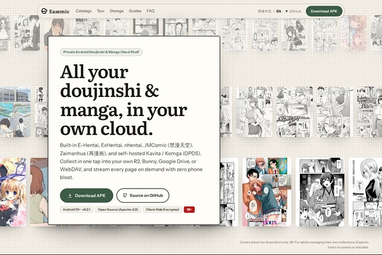The height and width of the screenshot is (255, 382).
Task: Open Source on GitHub button
Action: (x=143, y=196)
